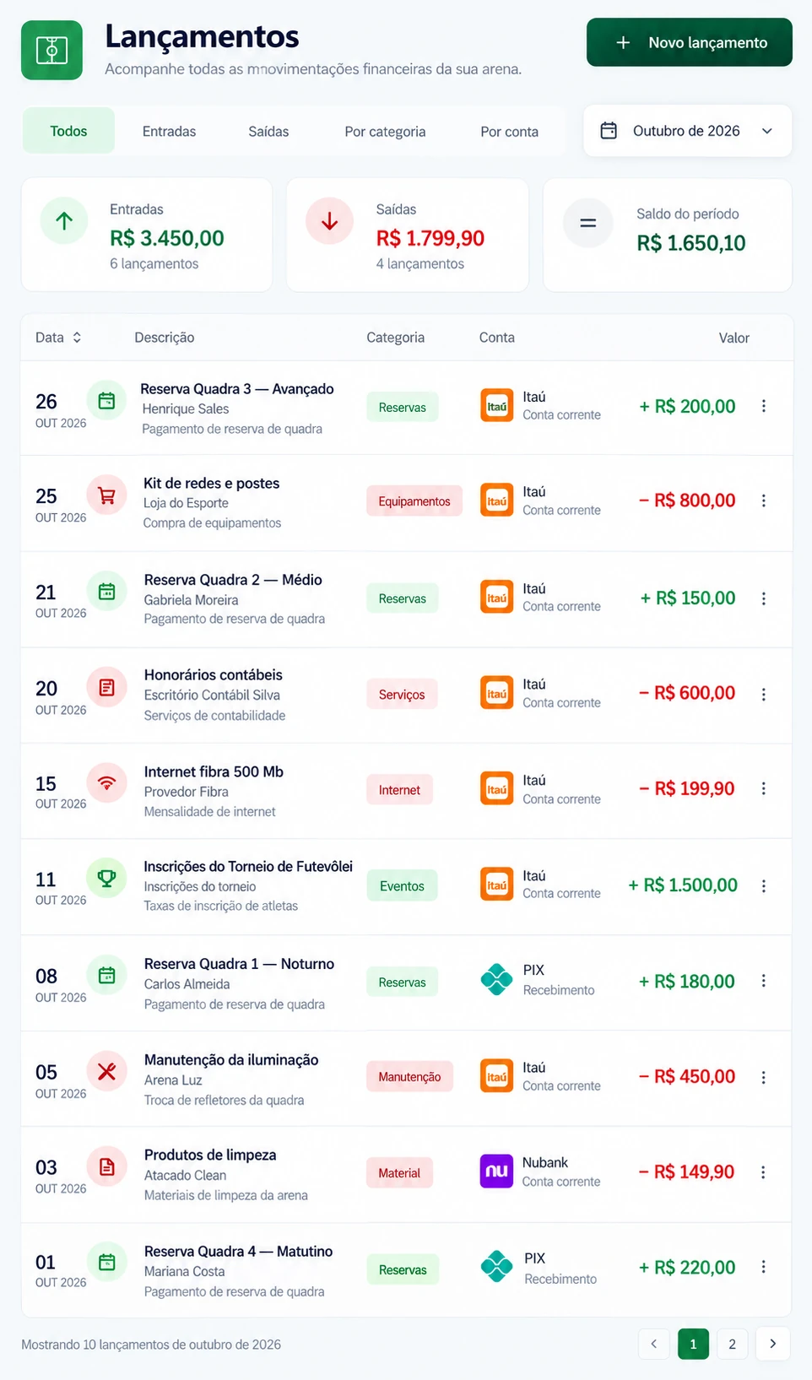
Task: Click the Reserva Quadra 2 — Médio description
Action: point(233,580)
